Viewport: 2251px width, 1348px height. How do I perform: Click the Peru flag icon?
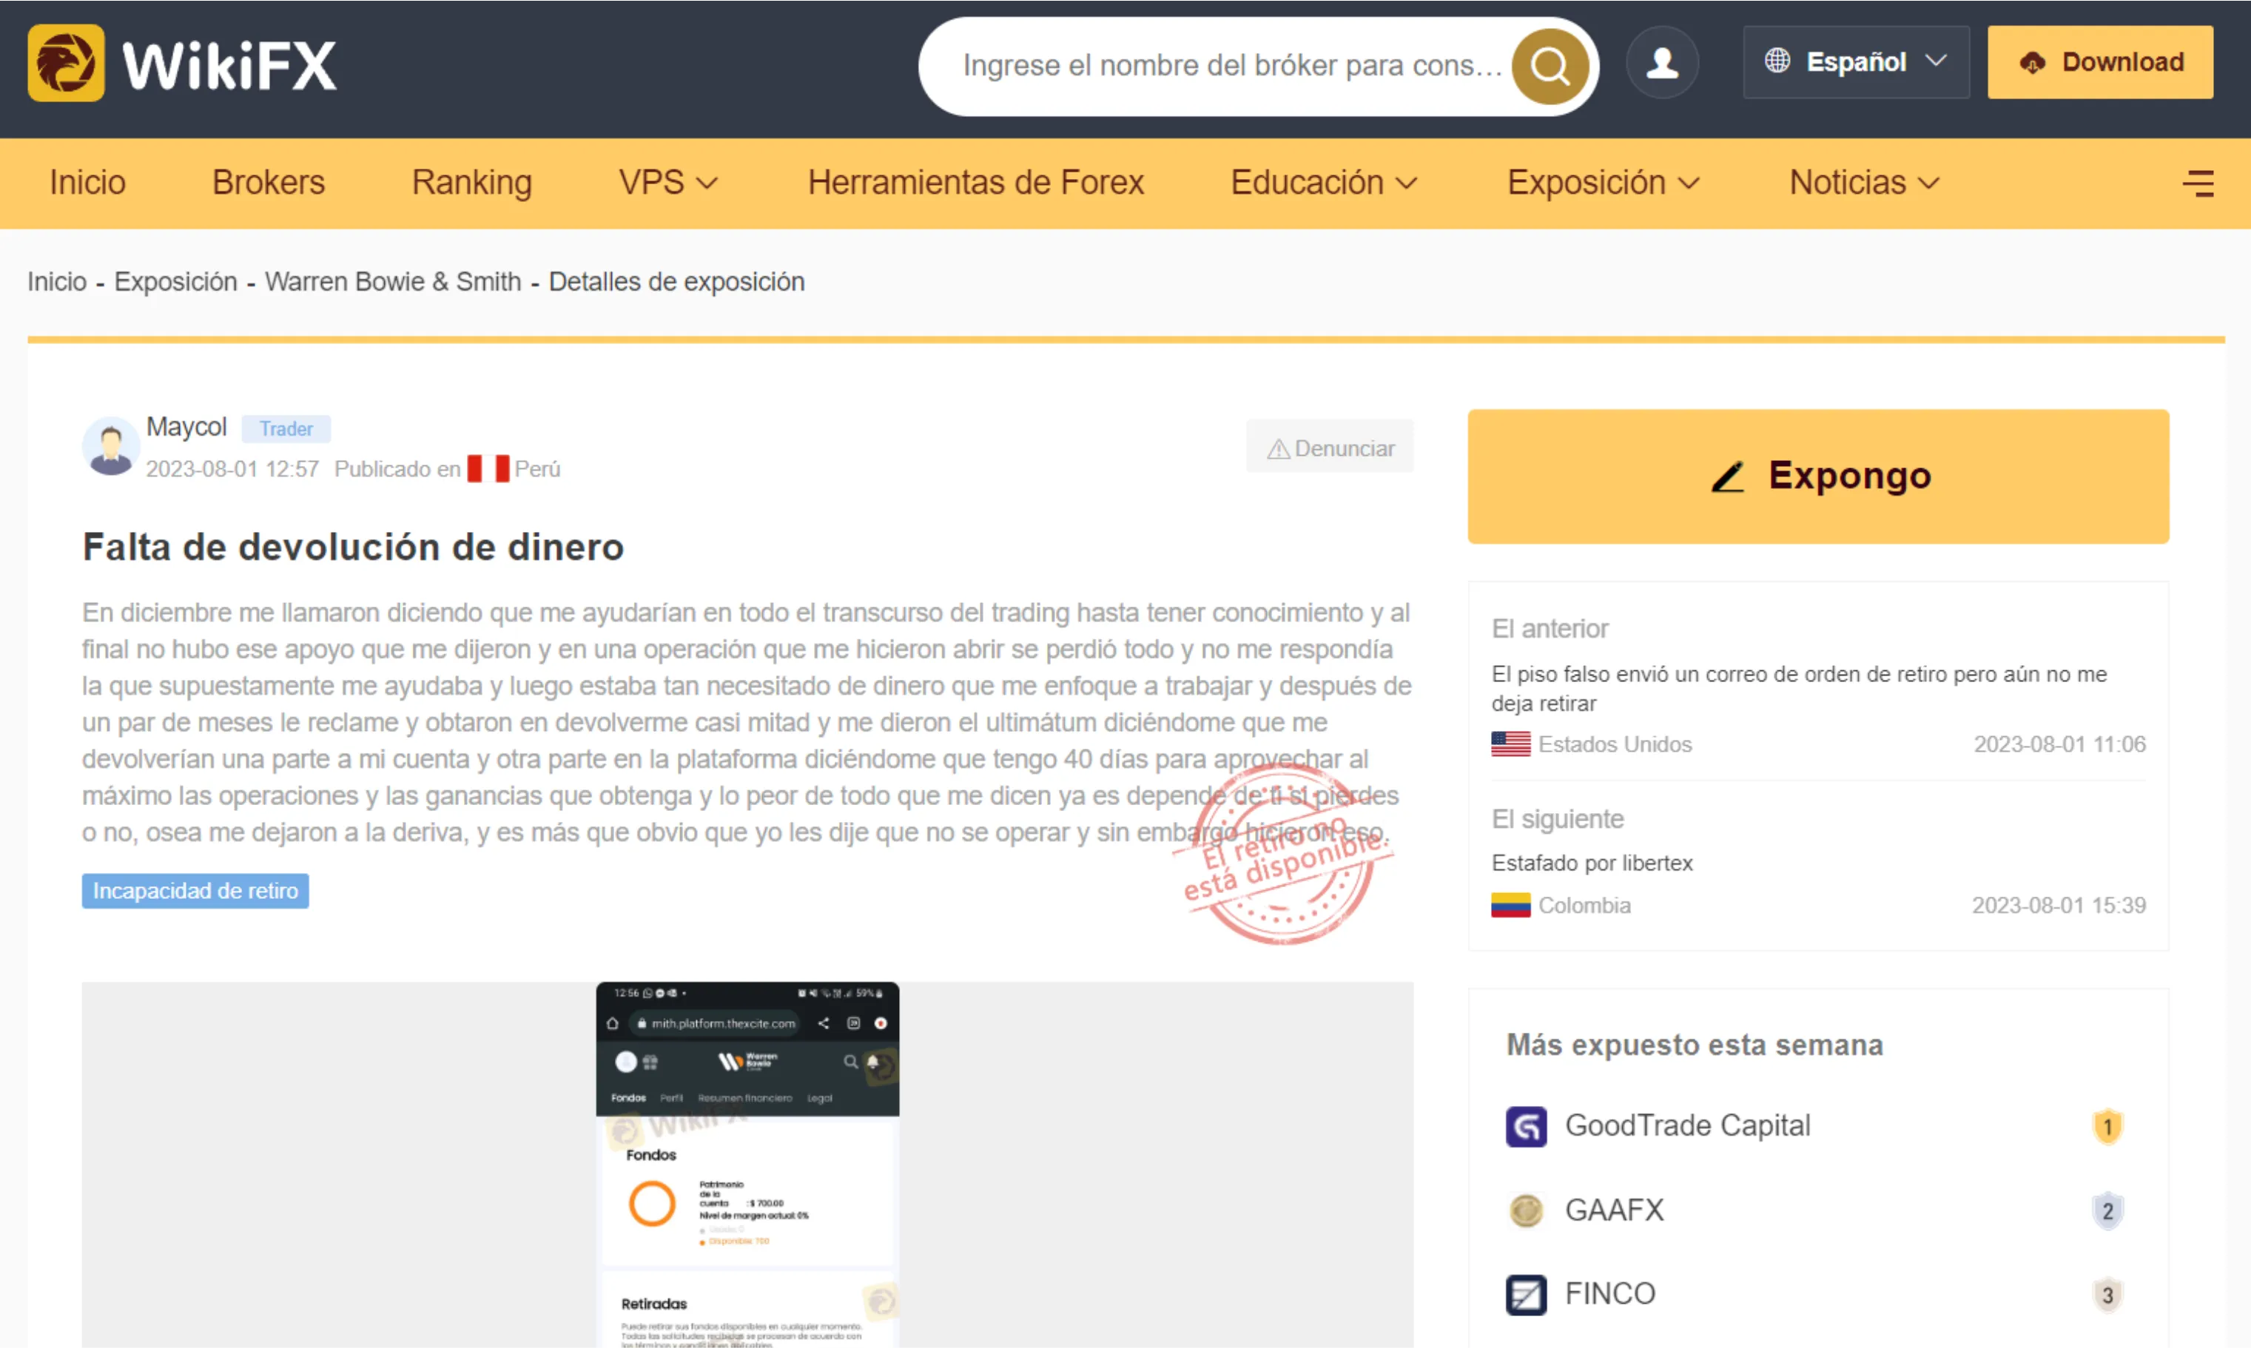point(488,469)
